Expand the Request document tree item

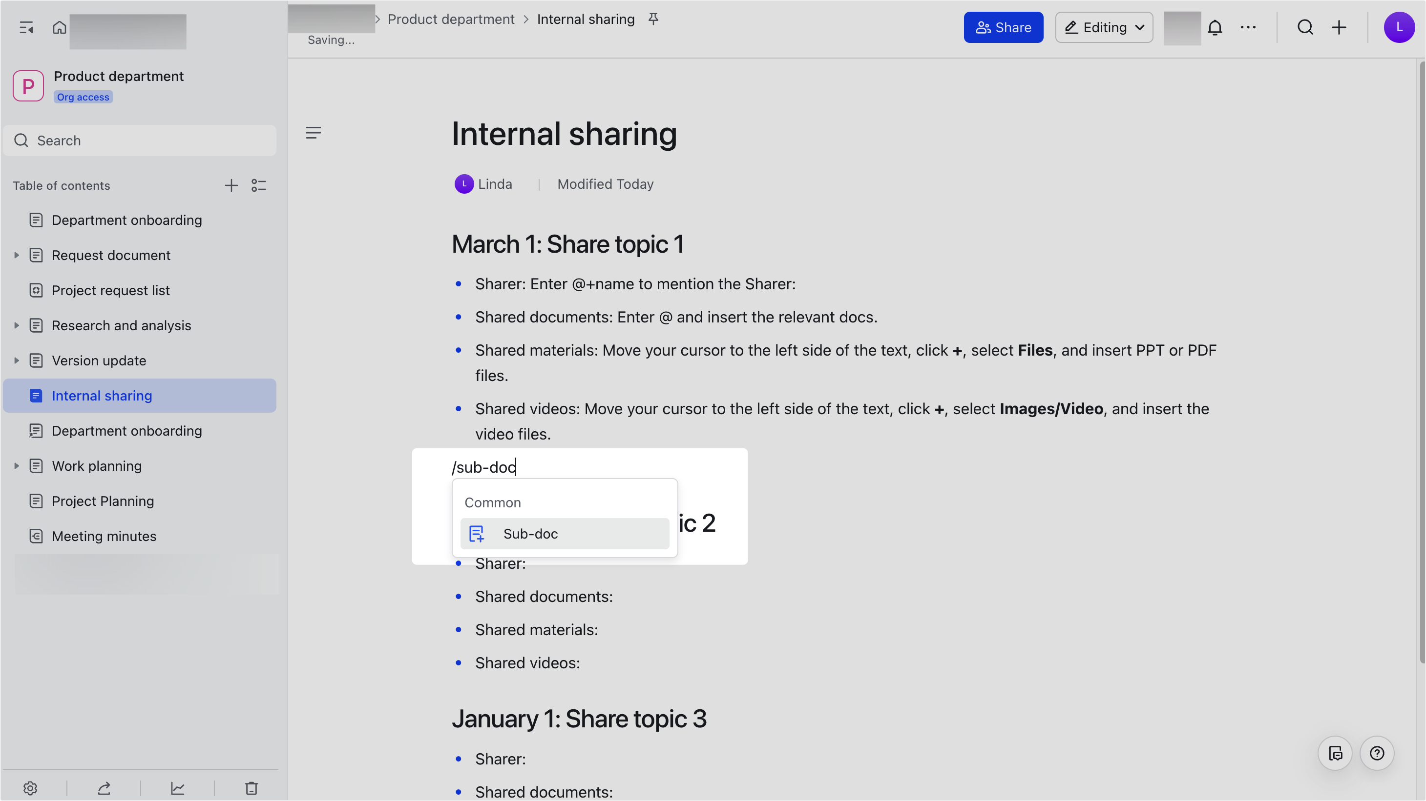pyautogui.click(x=16, y=255)
